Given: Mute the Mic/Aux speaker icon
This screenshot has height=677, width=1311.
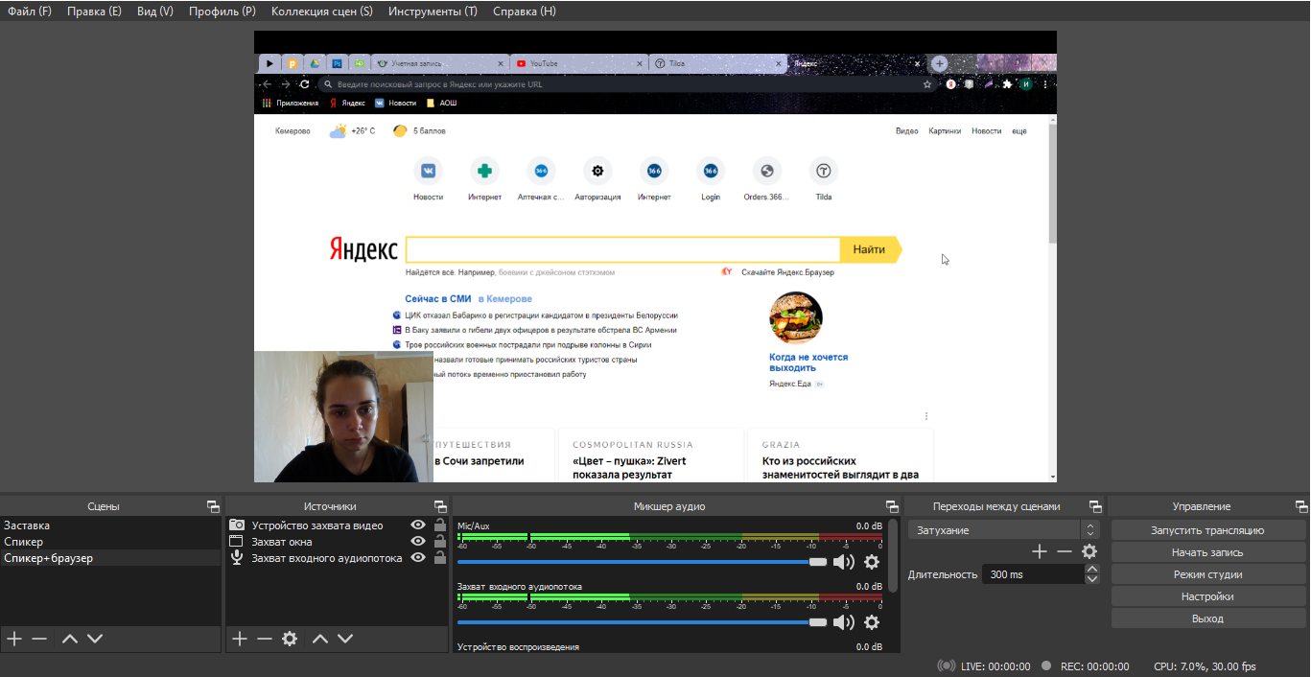Looking at the screenshot, I should pyautogui.click(x=843, y=563).
